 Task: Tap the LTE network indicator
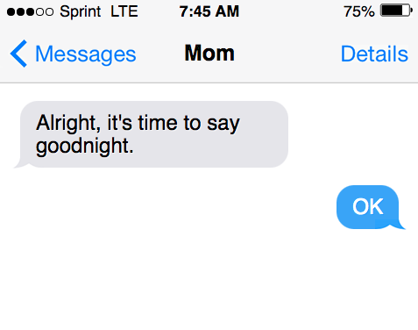tap(124, 11)
